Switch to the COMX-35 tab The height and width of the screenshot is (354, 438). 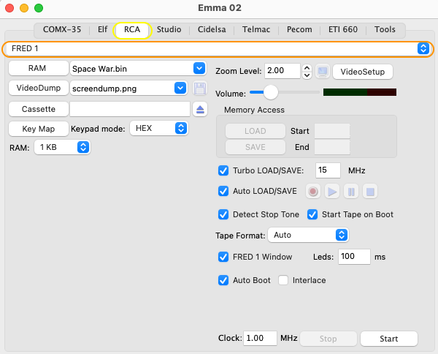tap(60, 30)
